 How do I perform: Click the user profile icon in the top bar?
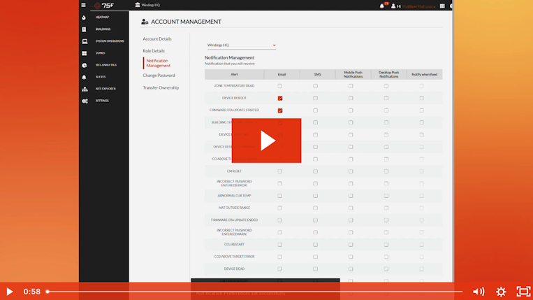pos(393,6)
